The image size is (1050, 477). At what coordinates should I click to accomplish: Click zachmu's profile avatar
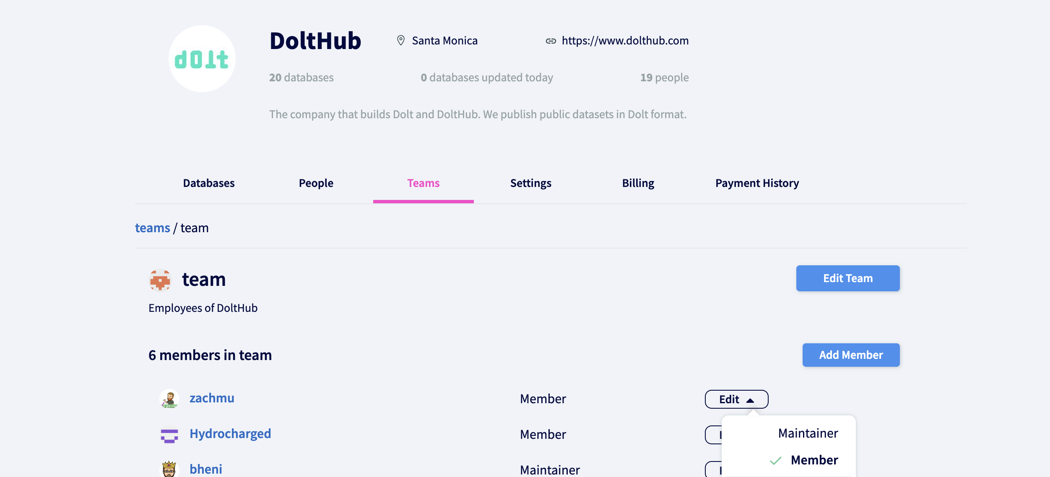(170, 399)
